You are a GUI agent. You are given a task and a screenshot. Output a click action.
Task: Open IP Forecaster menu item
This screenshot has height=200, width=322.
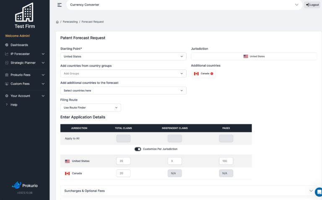20,54
